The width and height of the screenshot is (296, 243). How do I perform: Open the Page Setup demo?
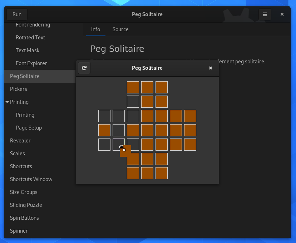click(29, 128)
